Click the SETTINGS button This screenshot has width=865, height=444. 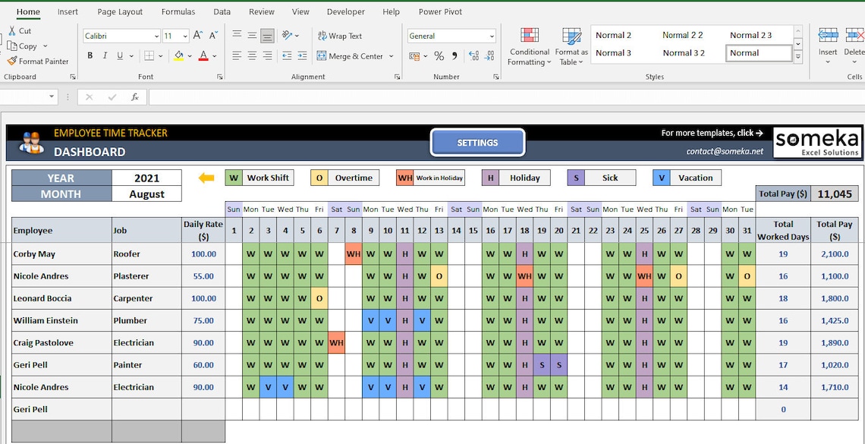pyautogui.click(x=477, y=142)
